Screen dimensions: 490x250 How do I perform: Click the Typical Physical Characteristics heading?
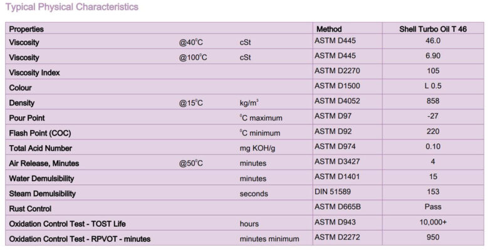click(71, 7)
